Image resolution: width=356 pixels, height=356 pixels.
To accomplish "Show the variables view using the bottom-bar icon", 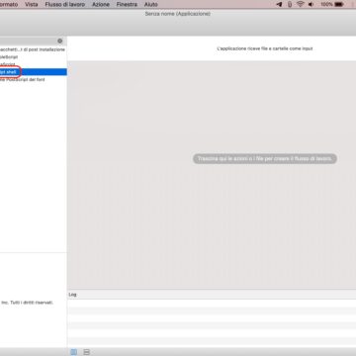I will coord(86,352).
